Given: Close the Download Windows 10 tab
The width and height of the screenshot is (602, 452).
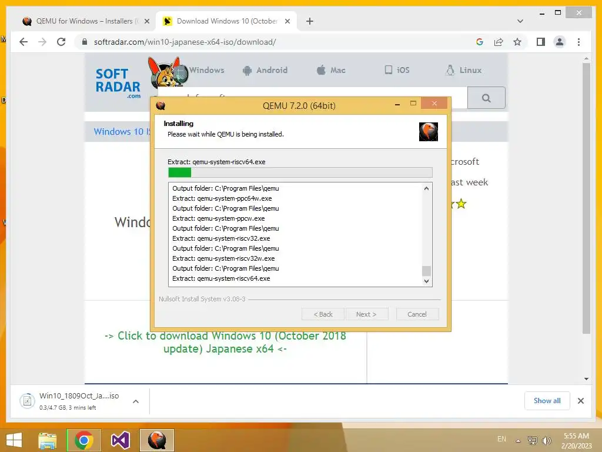Looking at the screenshot, I should 287,21.
